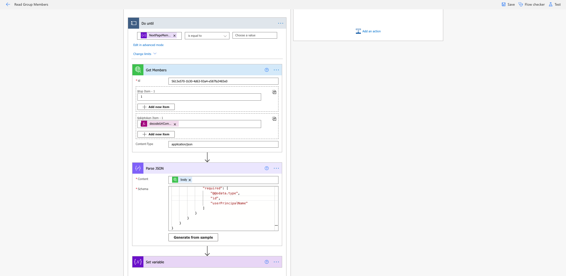This screenshot has height=276, width=566.
Task: Open help for Get Members action
Action: click(x=266, y=70)
